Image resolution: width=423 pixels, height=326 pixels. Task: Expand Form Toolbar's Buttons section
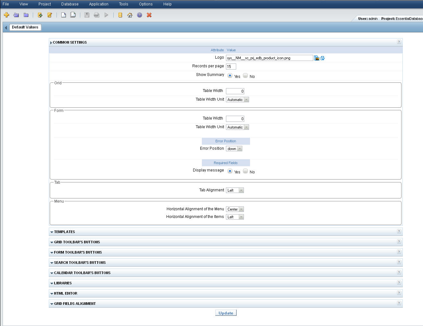point(52,253)
